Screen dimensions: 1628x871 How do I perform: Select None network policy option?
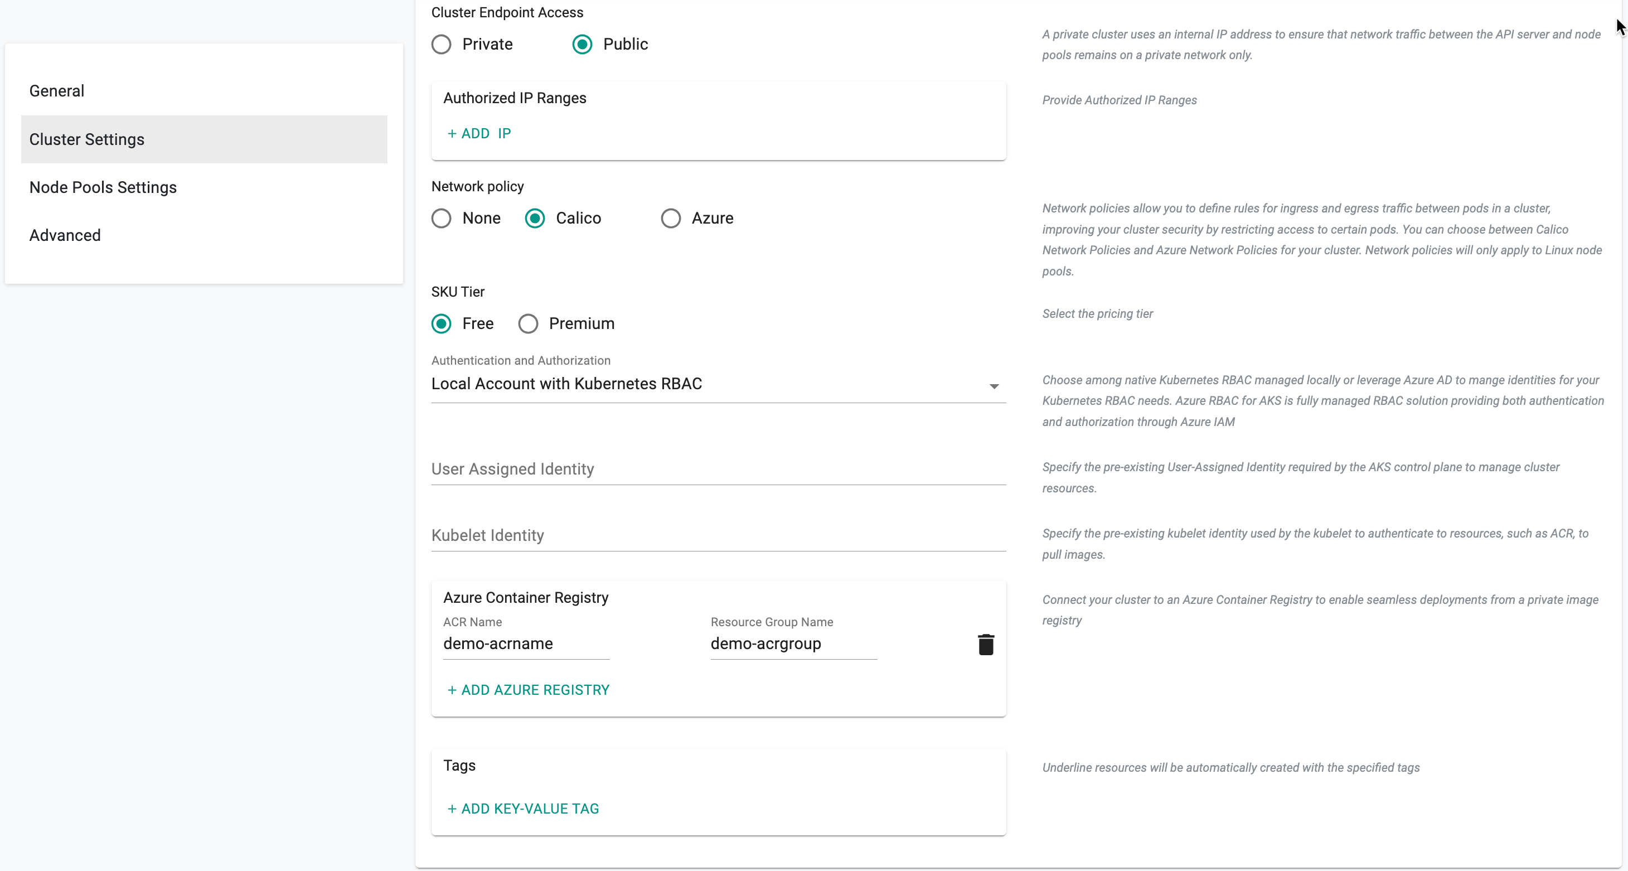click(442, 217)
